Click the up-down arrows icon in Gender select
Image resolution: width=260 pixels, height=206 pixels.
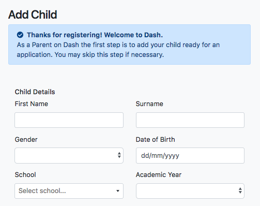[119, 155]
